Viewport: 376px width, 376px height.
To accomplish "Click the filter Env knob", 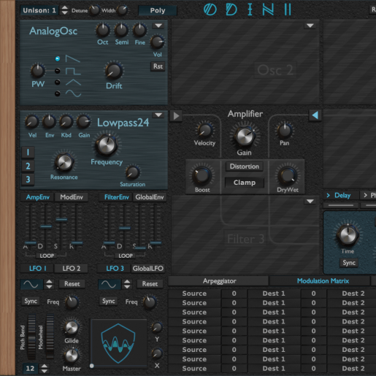I will point(49,122).
